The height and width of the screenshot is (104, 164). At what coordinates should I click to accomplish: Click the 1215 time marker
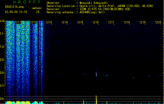pyautogui.click(x=80, y=22)
